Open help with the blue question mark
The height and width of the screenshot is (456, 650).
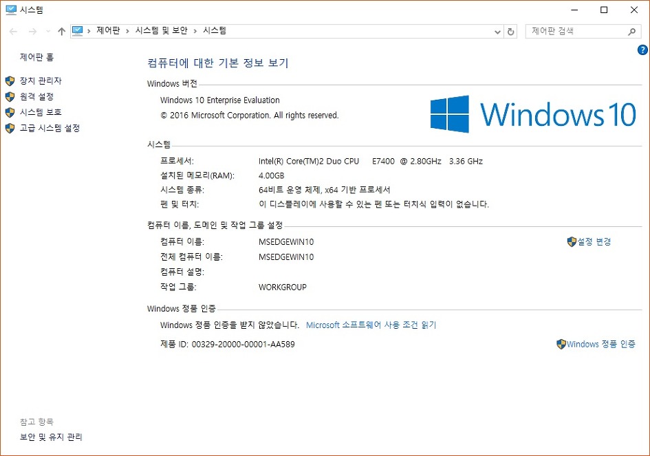pos(642,50)
